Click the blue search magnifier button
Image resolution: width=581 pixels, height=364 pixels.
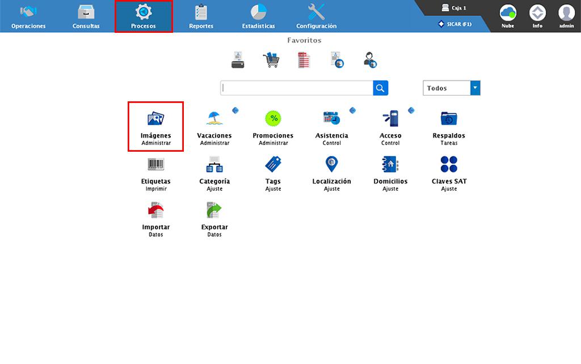380,88
